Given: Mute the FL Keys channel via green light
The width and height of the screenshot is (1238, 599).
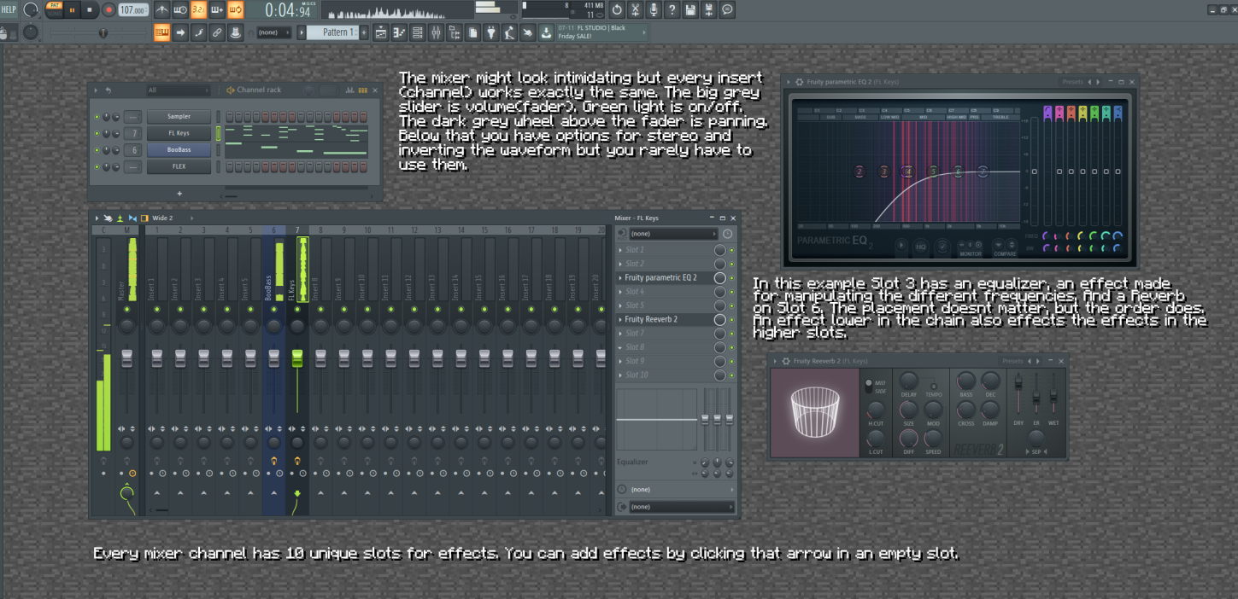Looking at the screenshot, I should [x=97, y=133].
